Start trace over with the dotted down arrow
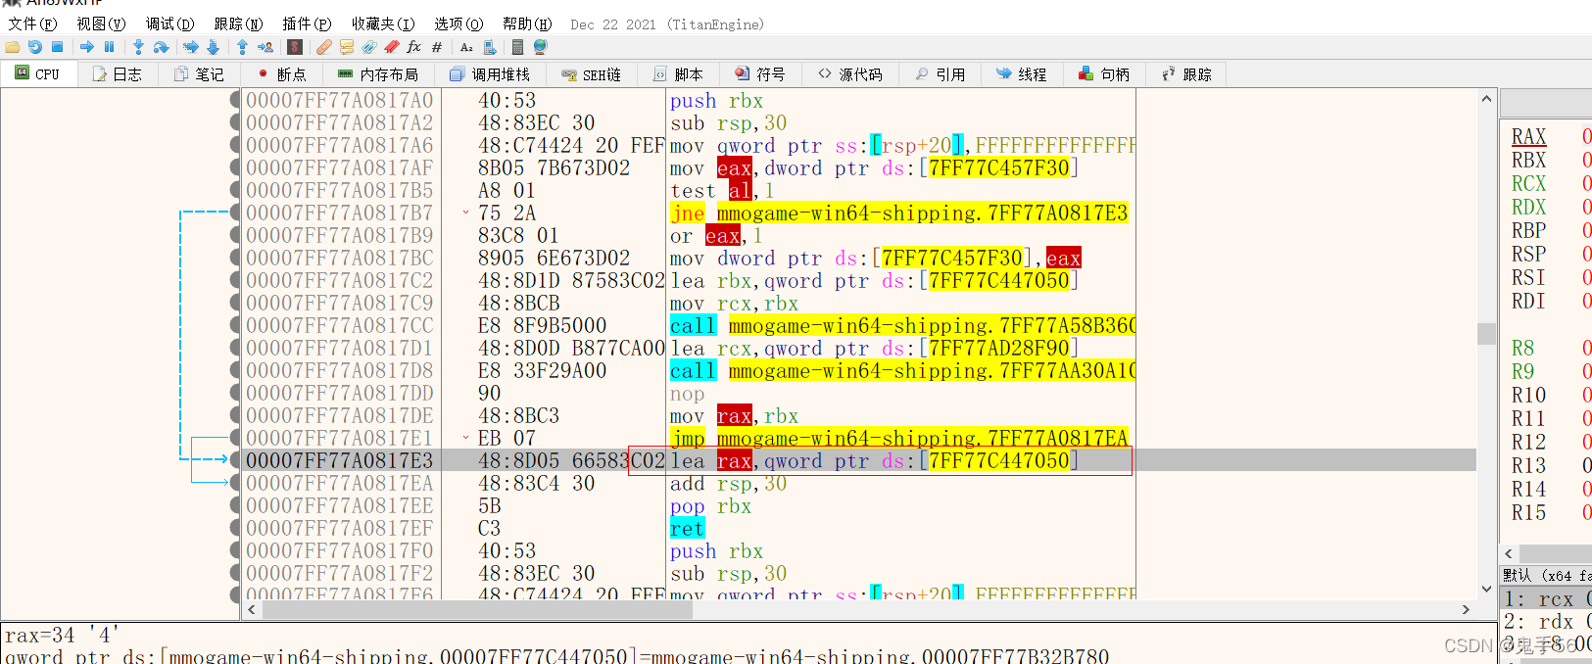This screenshot has width=1592, height=664. 213,46
